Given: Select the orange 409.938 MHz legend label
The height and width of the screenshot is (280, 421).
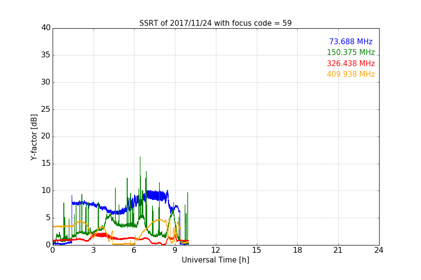Looking at the screenshot, I should pyautogui.click(x=351, y=74).
